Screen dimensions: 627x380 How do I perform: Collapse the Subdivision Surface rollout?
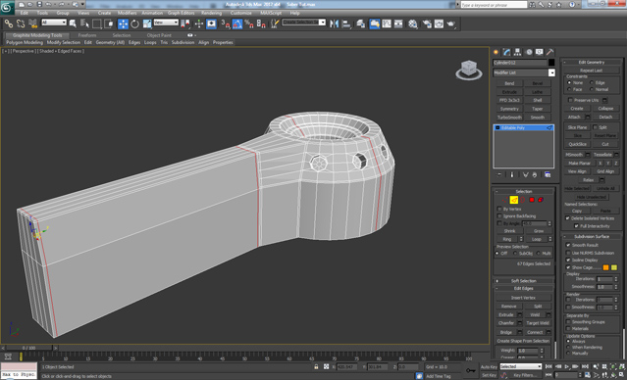point(592,236)
